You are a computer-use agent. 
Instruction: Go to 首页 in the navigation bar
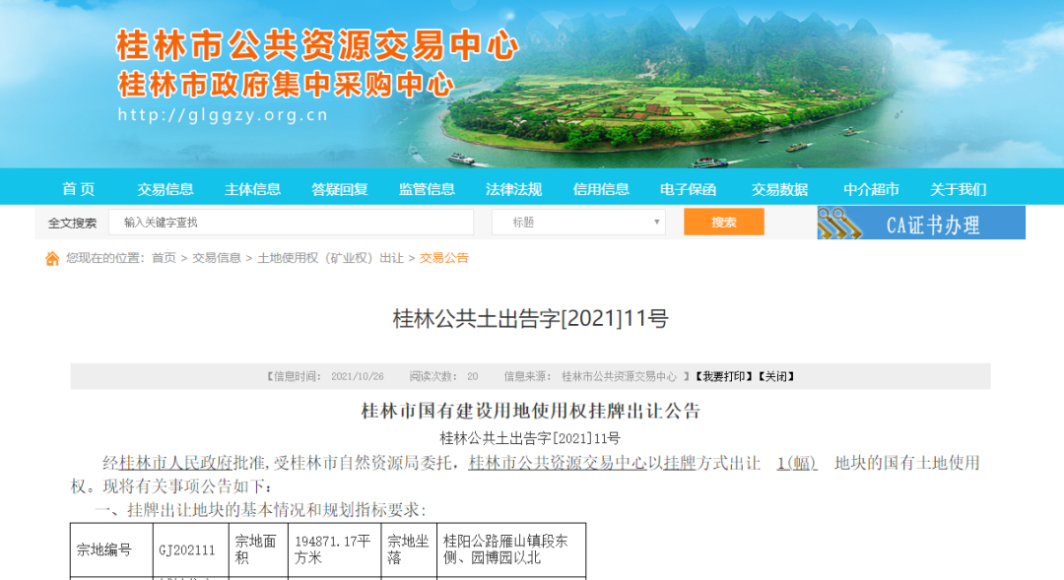click(x=79, y=189)
